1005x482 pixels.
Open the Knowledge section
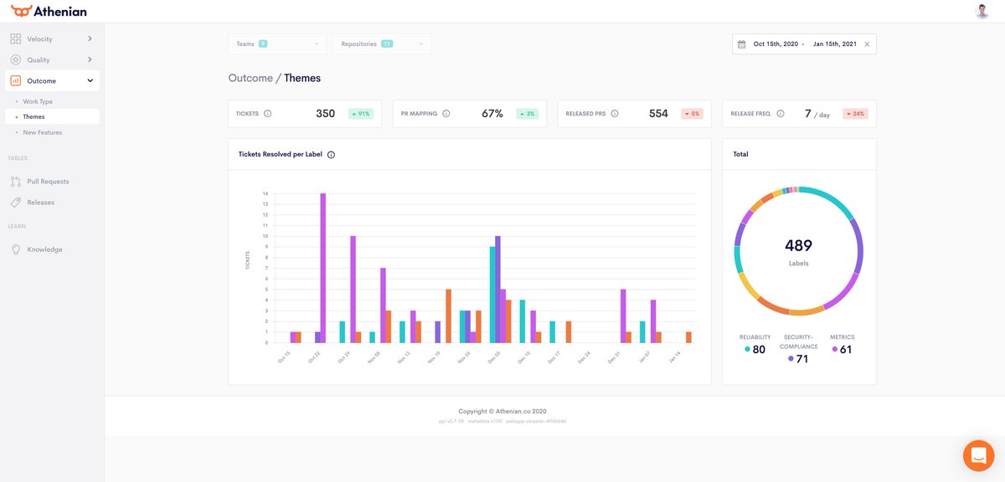coord(44,249)
